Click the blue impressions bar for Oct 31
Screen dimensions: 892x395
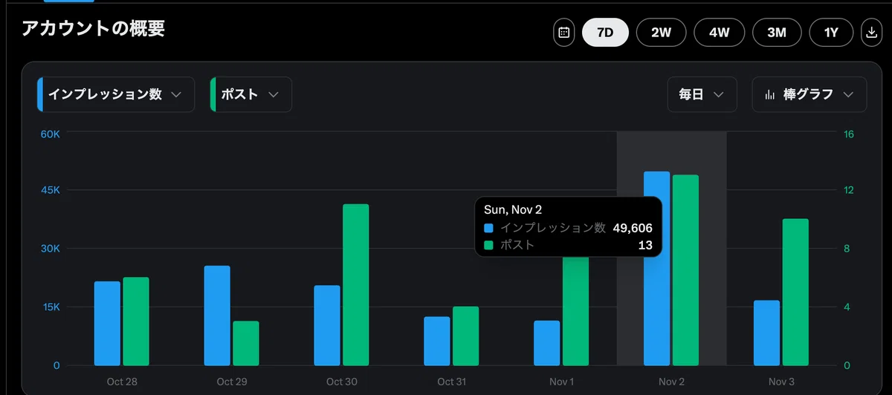(437, 341)
